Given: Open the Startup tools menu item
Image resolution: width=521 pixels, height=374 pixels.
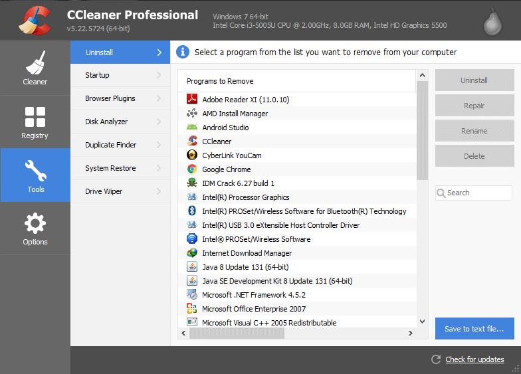Looking at the screenshot, I should [x=120, y=76].
